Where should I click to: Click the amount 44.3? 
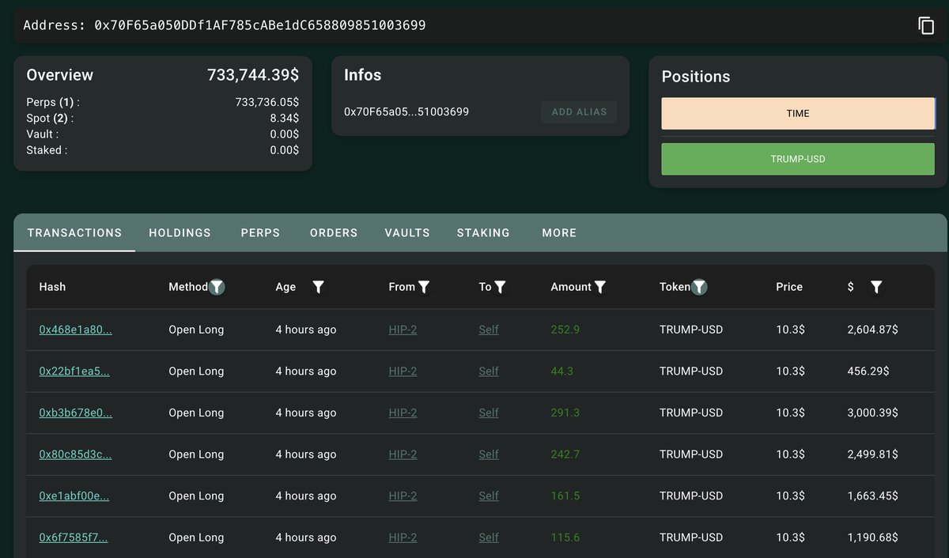coord(562,371)
